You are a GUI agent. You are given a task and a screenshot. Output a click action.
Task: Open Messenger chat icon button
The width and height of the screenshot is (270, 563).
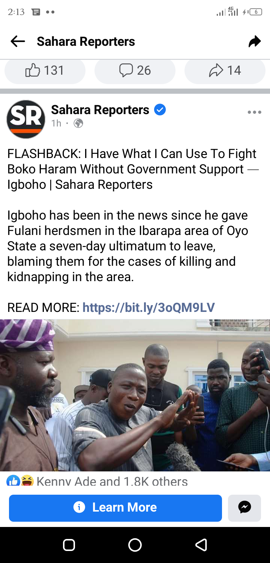tap(244, 508)
